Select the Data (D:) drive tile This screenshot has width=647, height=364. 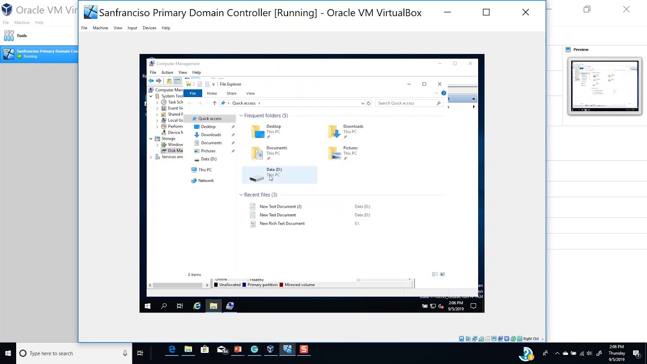pyautogui.click(x=280, y=174)
